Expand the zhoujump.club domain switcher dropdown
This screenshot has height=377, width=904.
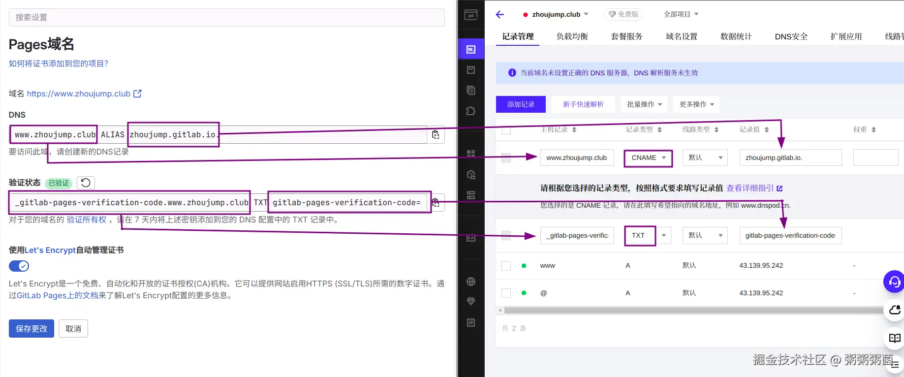tap(586, 14)
